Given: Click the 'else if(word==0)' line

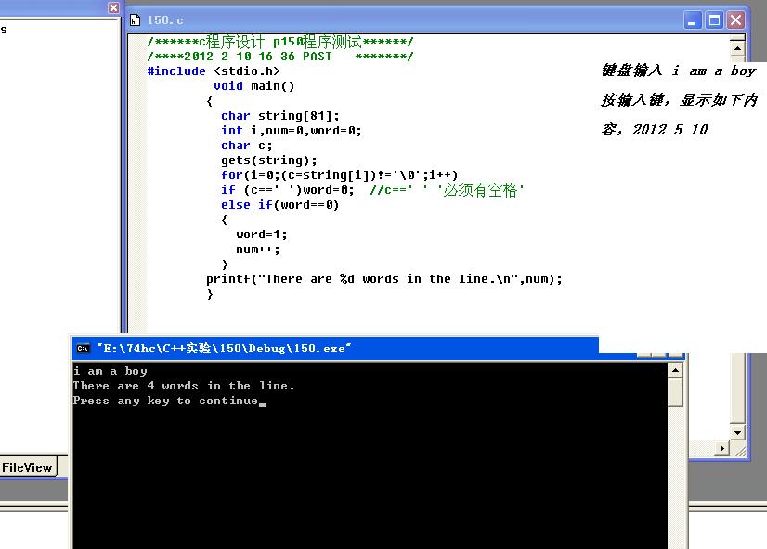Looking at the screenshot, I should click(x=279, y=205).
